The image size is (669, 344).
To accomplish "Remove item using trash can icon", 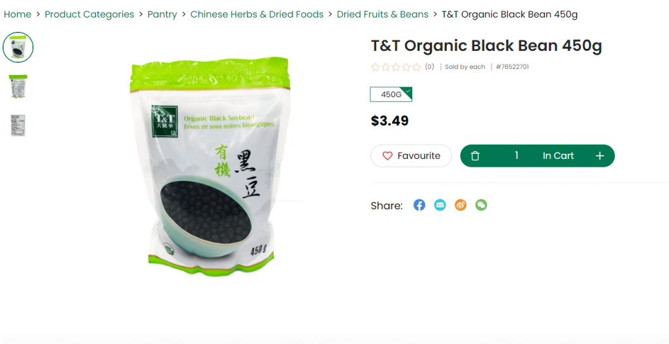I will click(476, 156).
